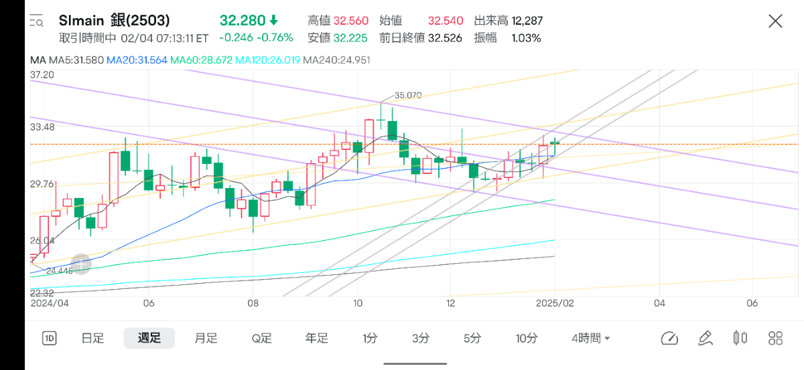Viewport: 804px width, 370px height.
Task: Close the fullscreen chart view
Action: pyautogui.click(x=775, y=21)
